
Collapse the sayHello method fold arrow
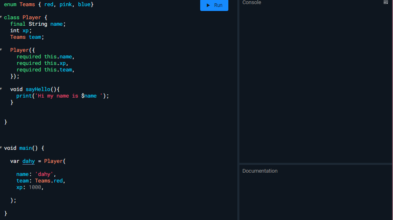point(1,89)
